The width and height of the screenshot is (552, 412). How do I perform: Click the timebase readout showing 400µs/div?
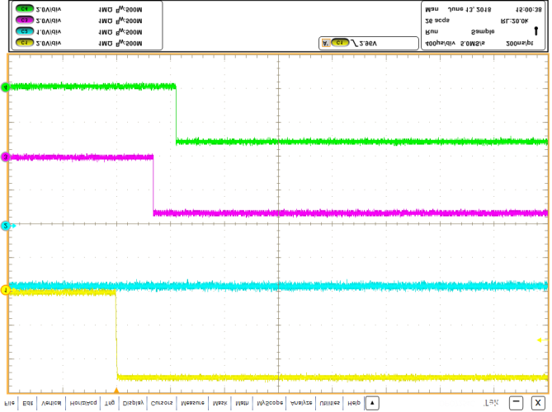(x=441, y=42)
